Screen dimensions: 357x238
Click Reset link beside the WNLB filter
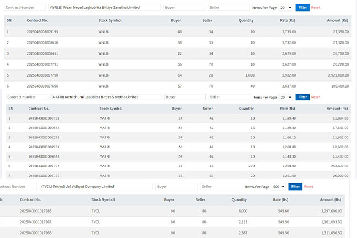point(316,8)
